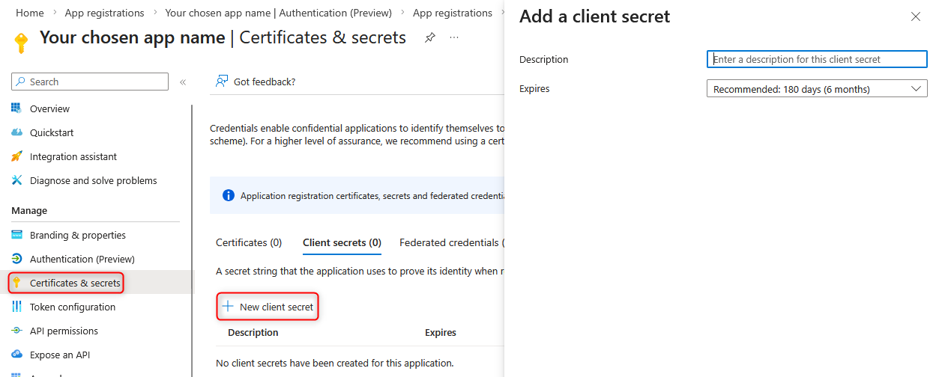The height and width of the screenshot is (377, 936).
Task: Click the New client secret button
Action: (x=268, y=307)
